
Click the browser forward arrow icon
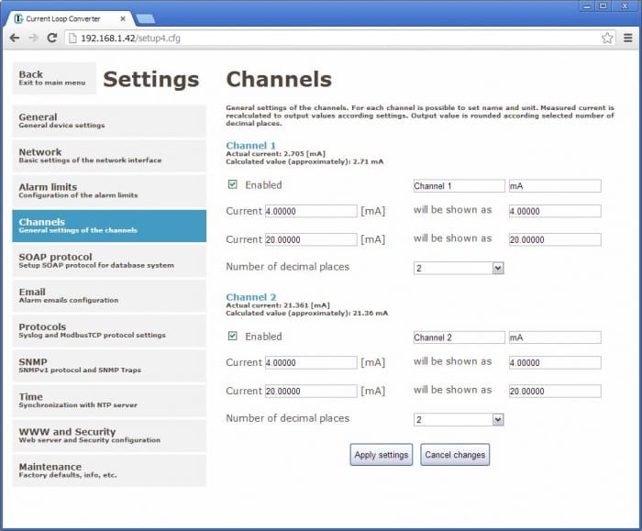click(x=33, y=38)
